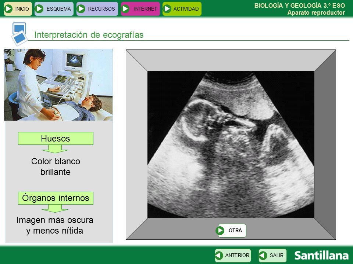Click the 'Color blanco brillante' text
353x264 pixels.
coord(56,166)
